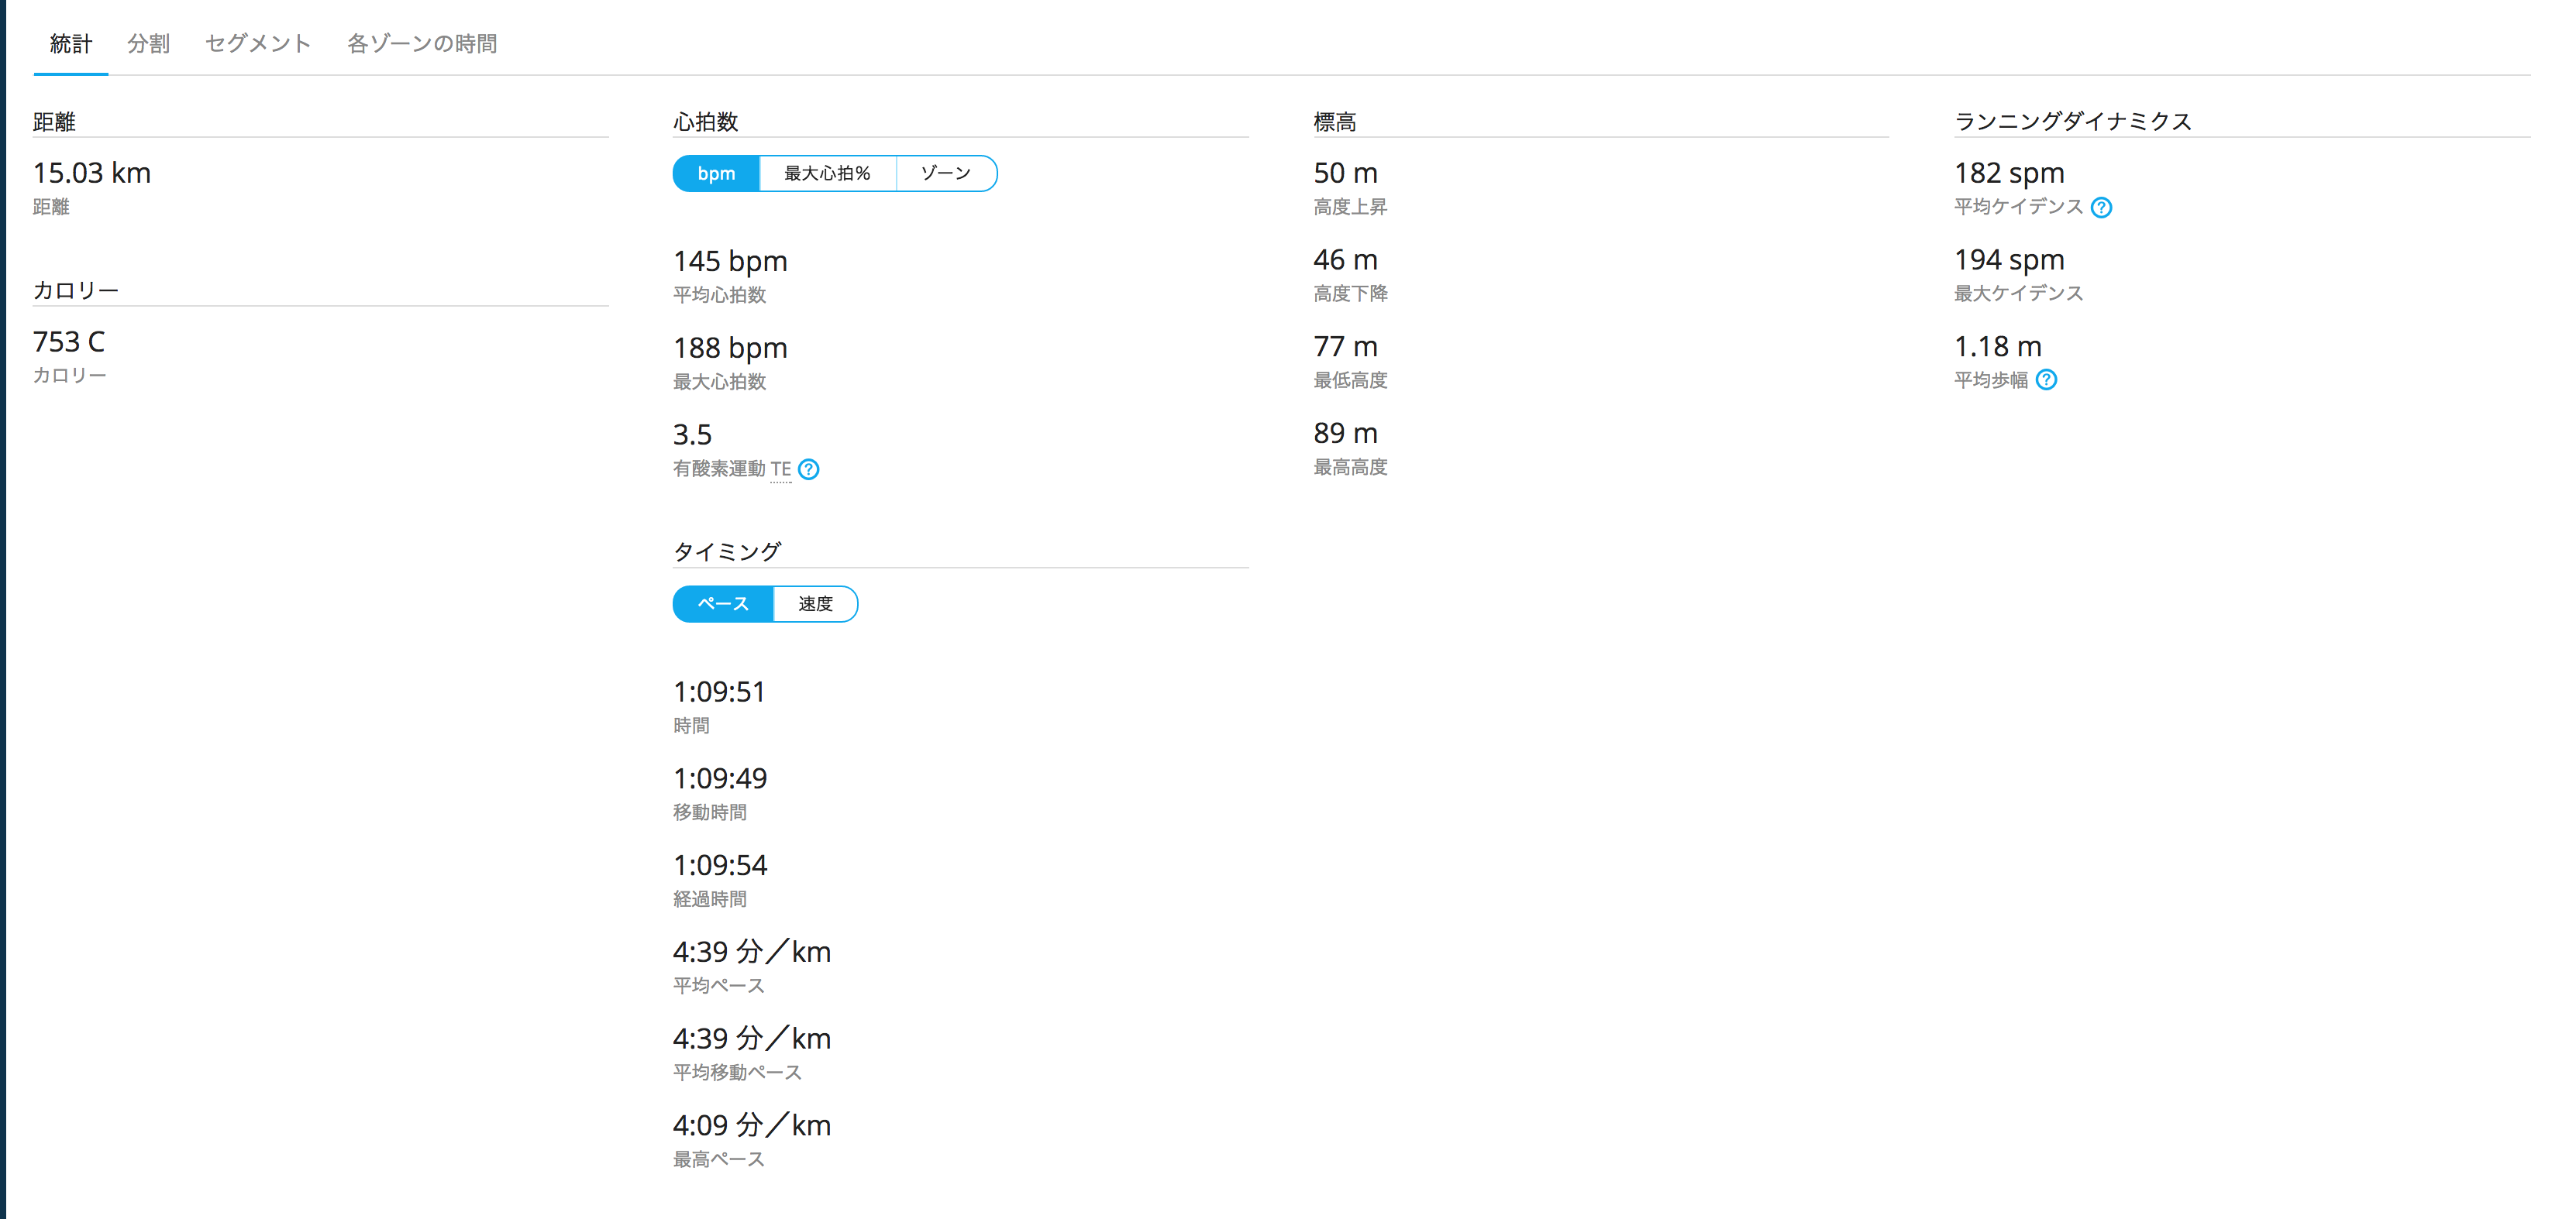The width and height of the screenshot is (2576, 1219).
Task: Select the 194 spm max cadence value
Action: click(x=2009, y=259)
